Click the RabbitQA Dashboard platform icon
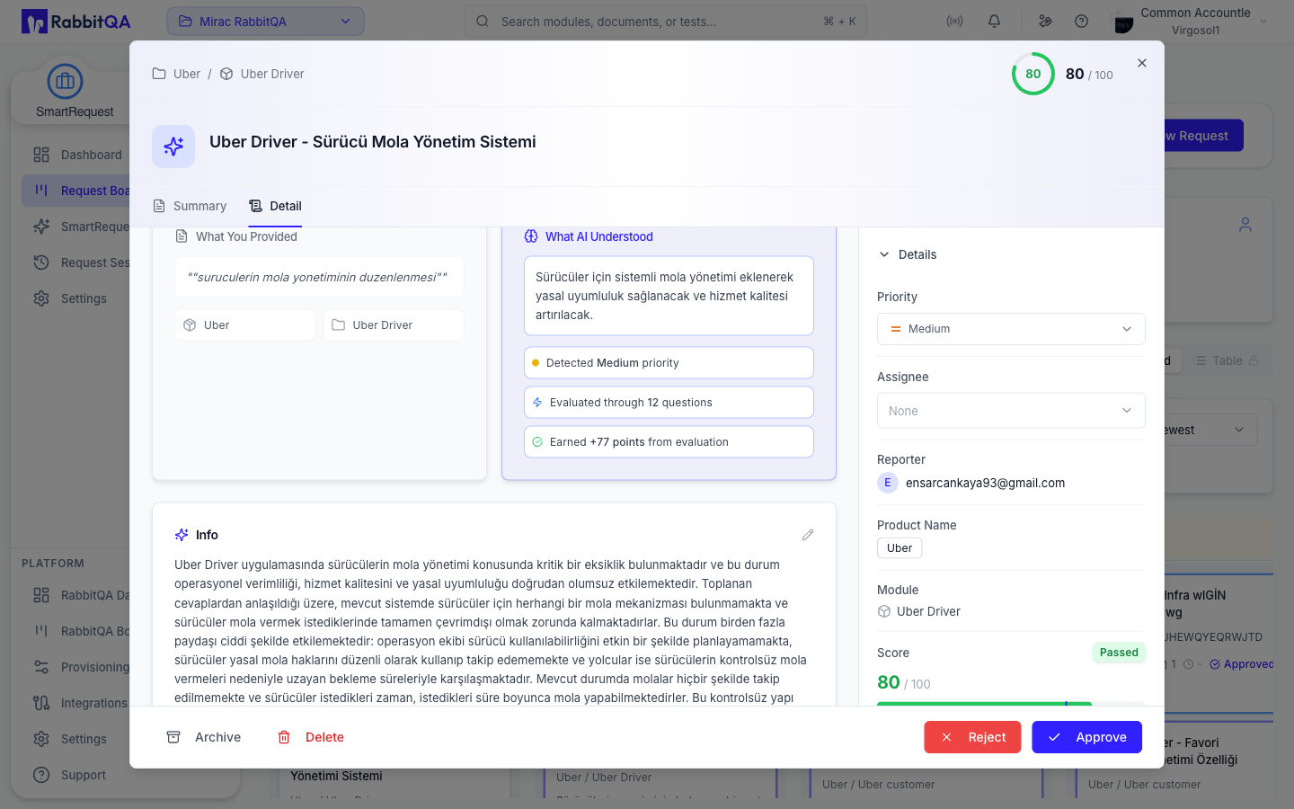1294x809 pixels. [41, 595]
